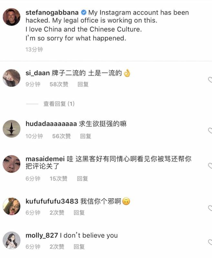212x258 pixels.
Task: Reply to hudadaaaaaaa's comment via 回复
Action: click(x=86, y=136)
